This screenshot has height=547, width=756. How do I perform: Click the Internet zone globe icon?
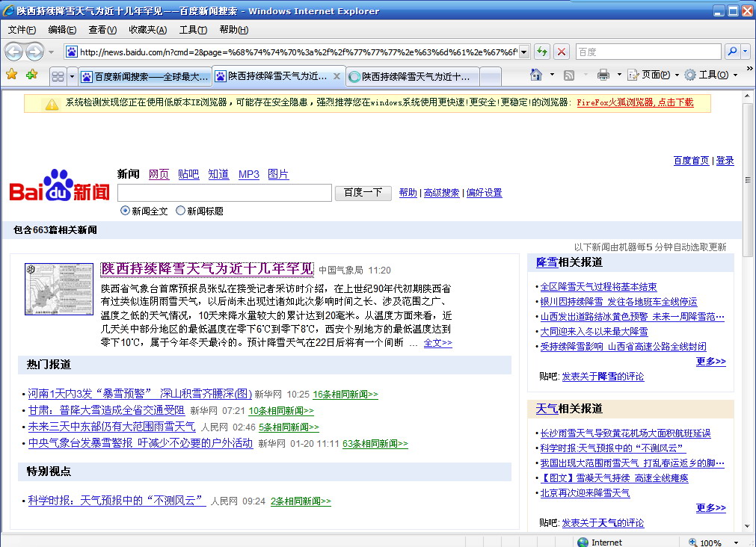pyautogui.click(x=583, y=543)
